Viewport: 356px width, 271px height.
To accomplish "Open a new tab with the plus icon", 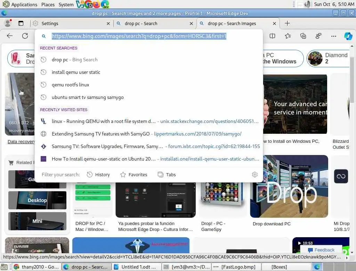I will point(287,23).
